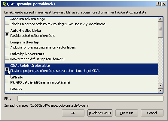Enable the Atdalīta teksta slāņi plugin checkbox

tap(7, 22)
